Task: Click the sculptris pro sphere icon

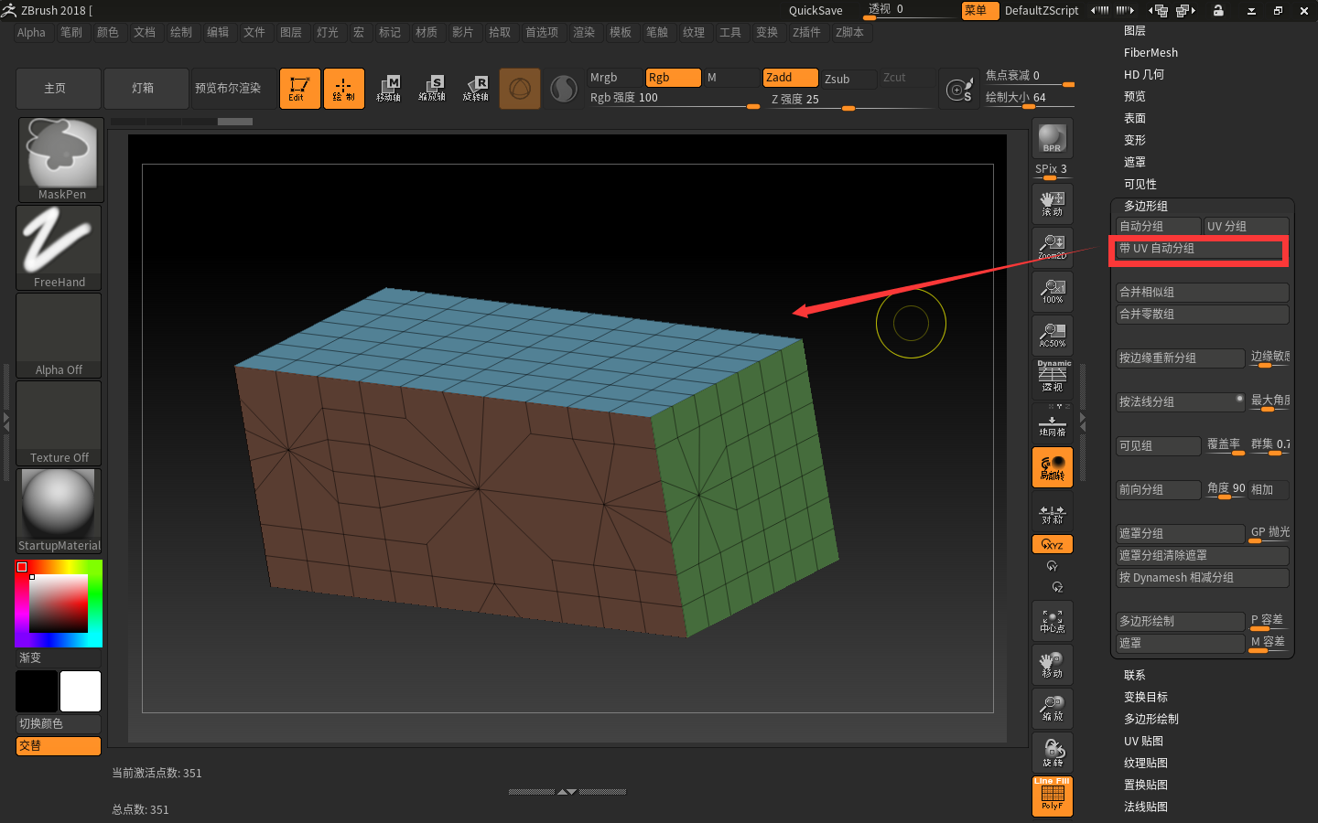Action: pos(564,89)
